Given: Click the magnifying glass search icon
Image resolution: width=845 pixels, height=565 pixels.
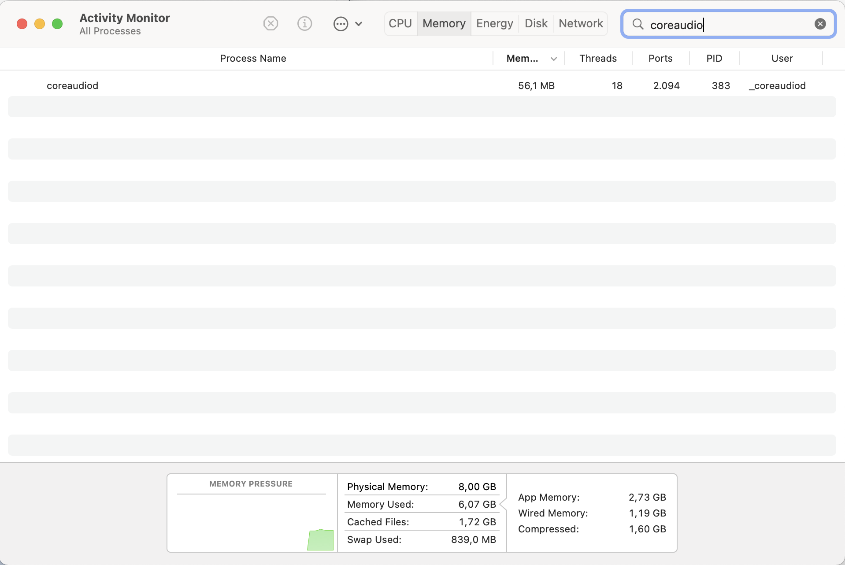Looking at the screenshot, I should pyautogui.click(x=637, y=24).
